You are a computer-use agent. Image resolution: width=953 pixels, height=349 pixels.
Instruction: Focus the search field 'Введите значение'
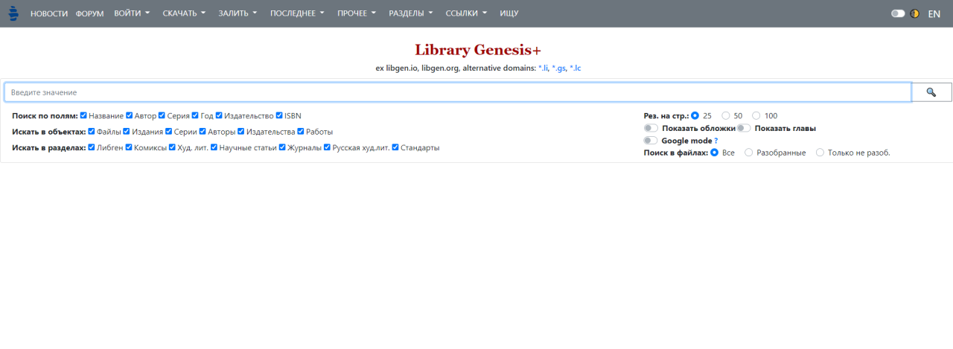[458, 92]
